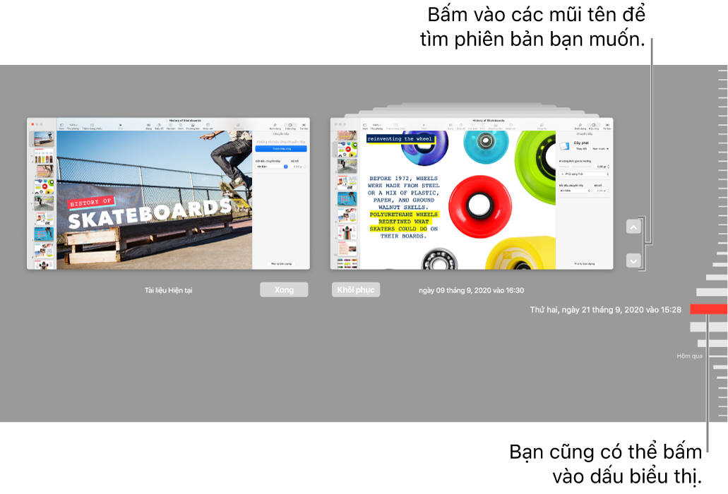The width and height of the screenshot is (728, 494).
Task: Add a text box via Văn bản in current document
Action: click(x=170, y=126)
